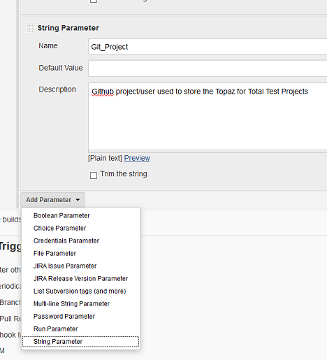Click the String Parameter drag handle icon
327x360 pixels.
[30, 28]
